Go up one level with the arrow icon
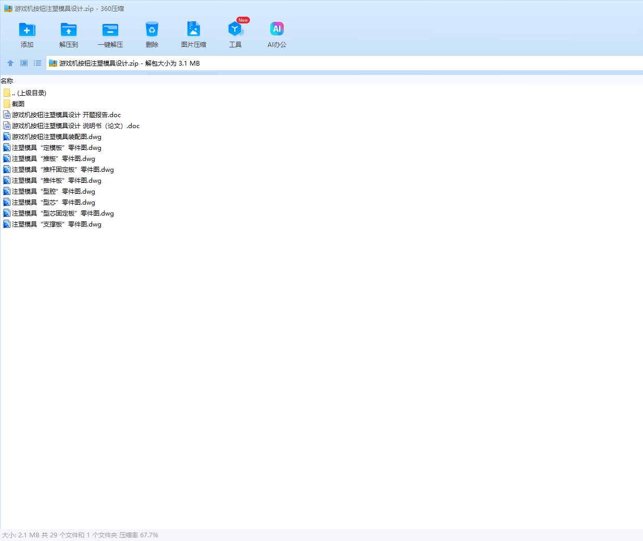The image size is (643, 541). (10, 63)
